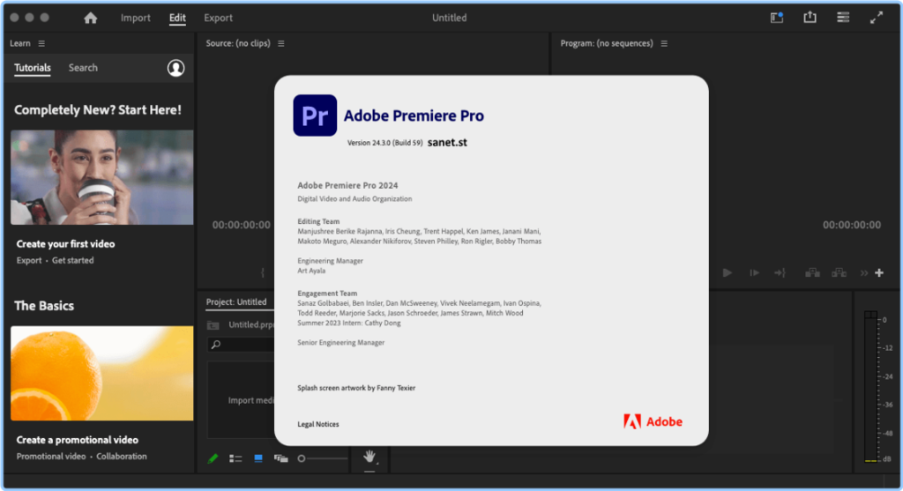Click Create a promotional video link
Screen dimensions: 903x491
tap(78, 440)
